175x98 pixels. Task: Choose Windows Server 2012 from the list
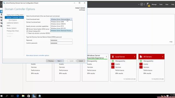pos(61,26)
